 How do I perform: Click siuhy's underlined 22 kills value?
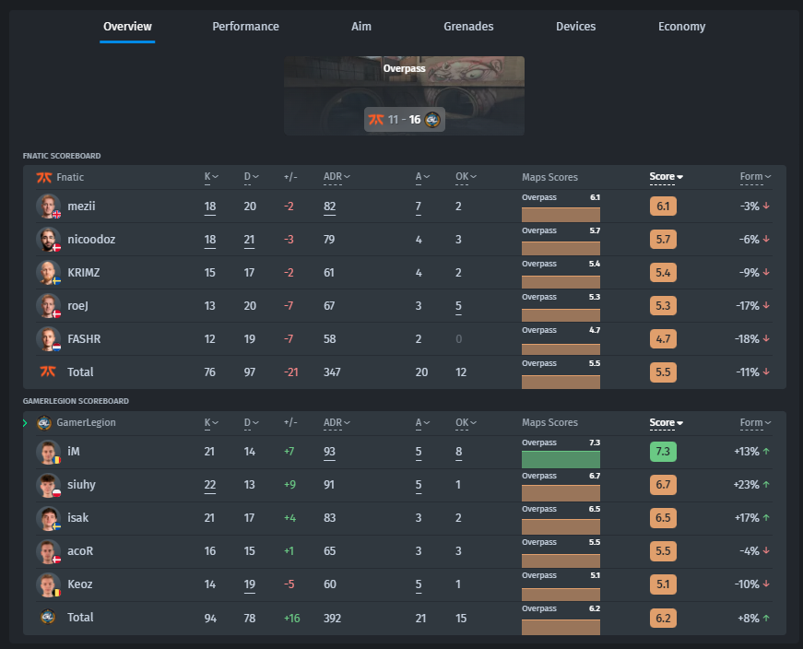pyautogui.click(x=210, y=485)
